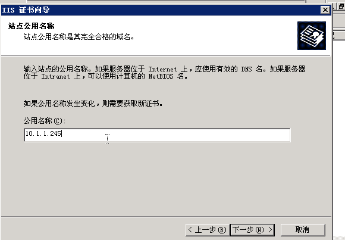The height and width of the screenshot is (240, 345).
Task: Click the 下一步 (N) next button
Action: click(252, 230)
